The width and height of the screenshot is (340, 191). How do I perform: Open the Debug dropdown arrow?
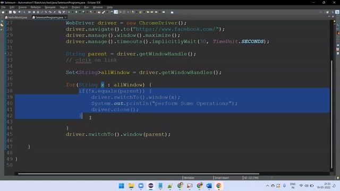[x=72, y=12]
